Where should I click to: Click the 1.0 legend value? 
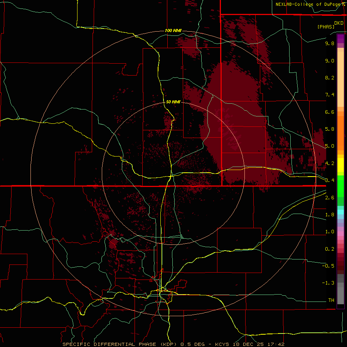330,232
